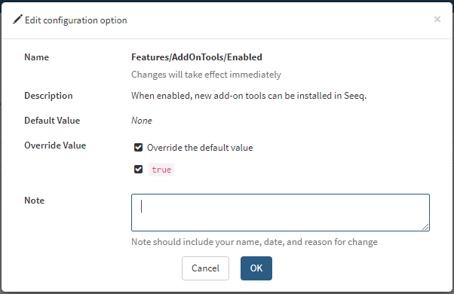454x294 pixels.
Task: Confirm the change with OK button
Action: coord(256,268)
